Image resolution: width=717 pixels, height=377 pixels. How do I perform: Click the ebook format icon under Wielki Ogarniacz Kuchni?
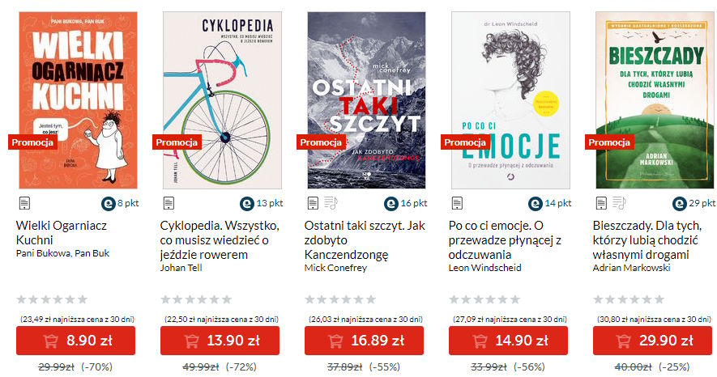pyautogui.click(x=24, y=202)
